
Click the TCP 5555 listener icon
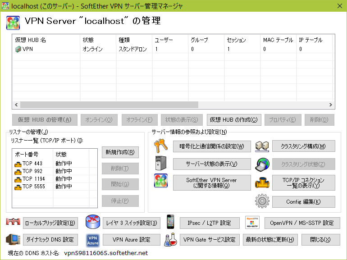(18, 187)
